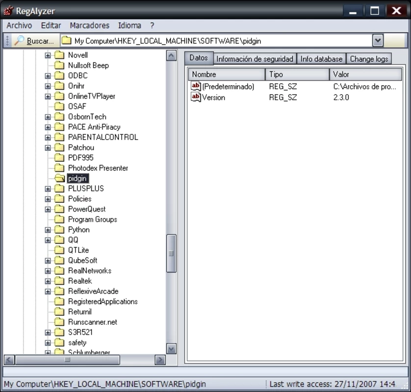Viewport: 411px width, 392px height.
Task: Select the S3R521 tree item
Action: [80, 332]
